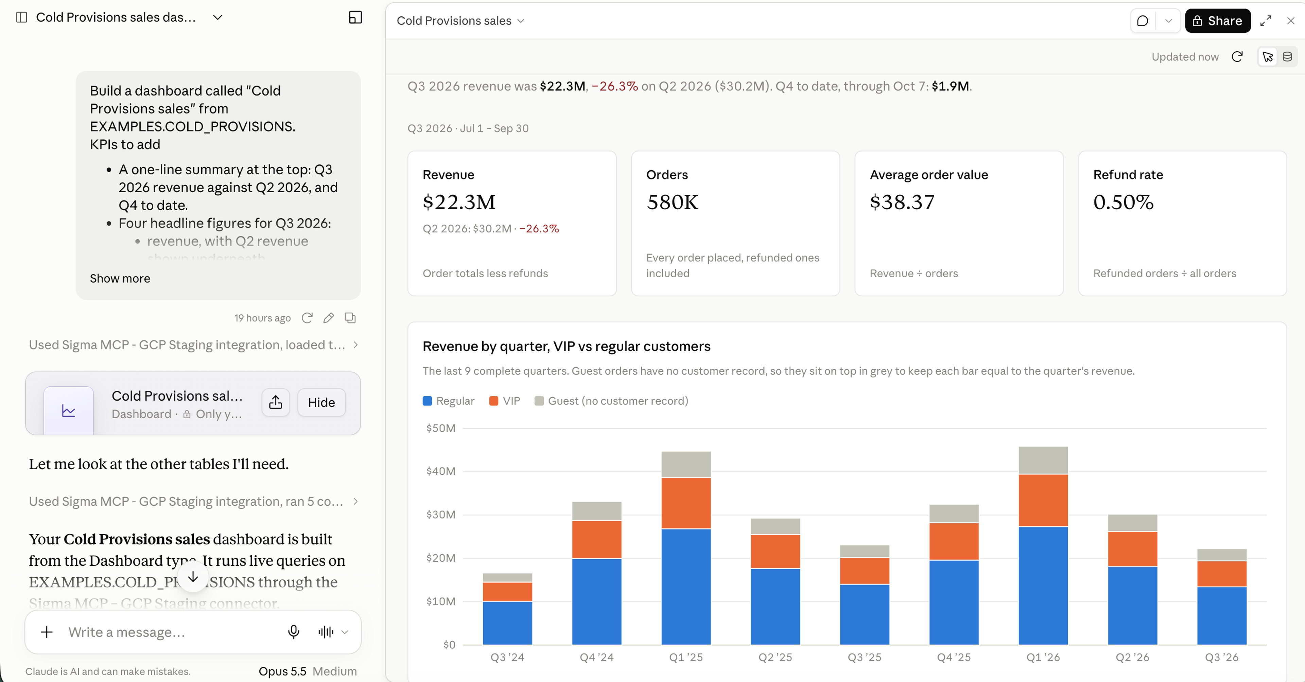Viewport: 1305px width, 682px height.
Task: Click the Hide button on artifact card
Action: pyautogui.click(x=321, y=402)
